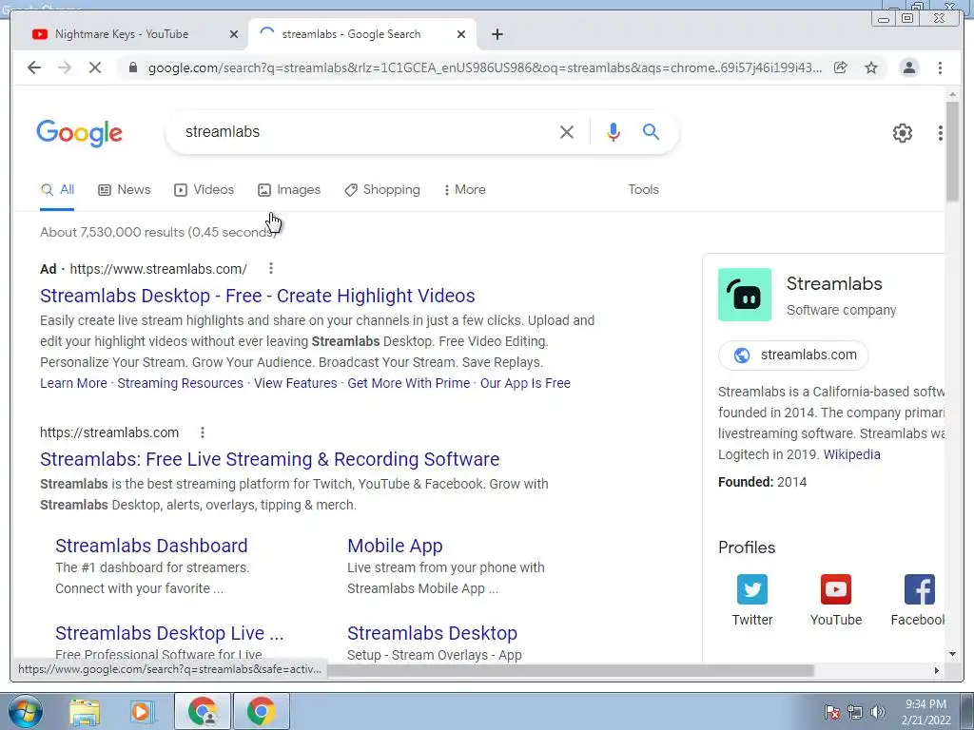Open Get More With Prime sitelink

408,384
